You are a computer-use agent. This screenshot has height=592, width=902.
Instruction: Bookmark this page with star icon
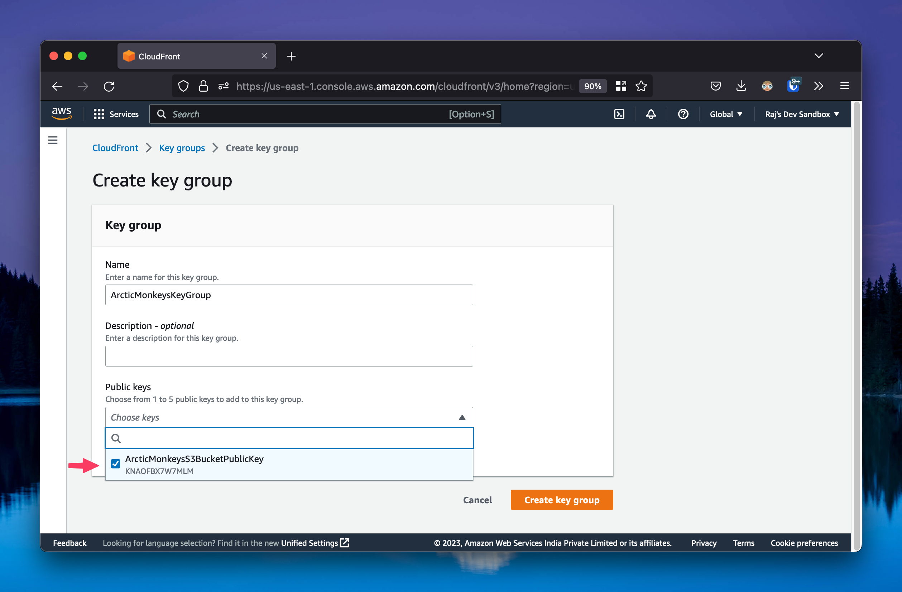click(641, 86)
